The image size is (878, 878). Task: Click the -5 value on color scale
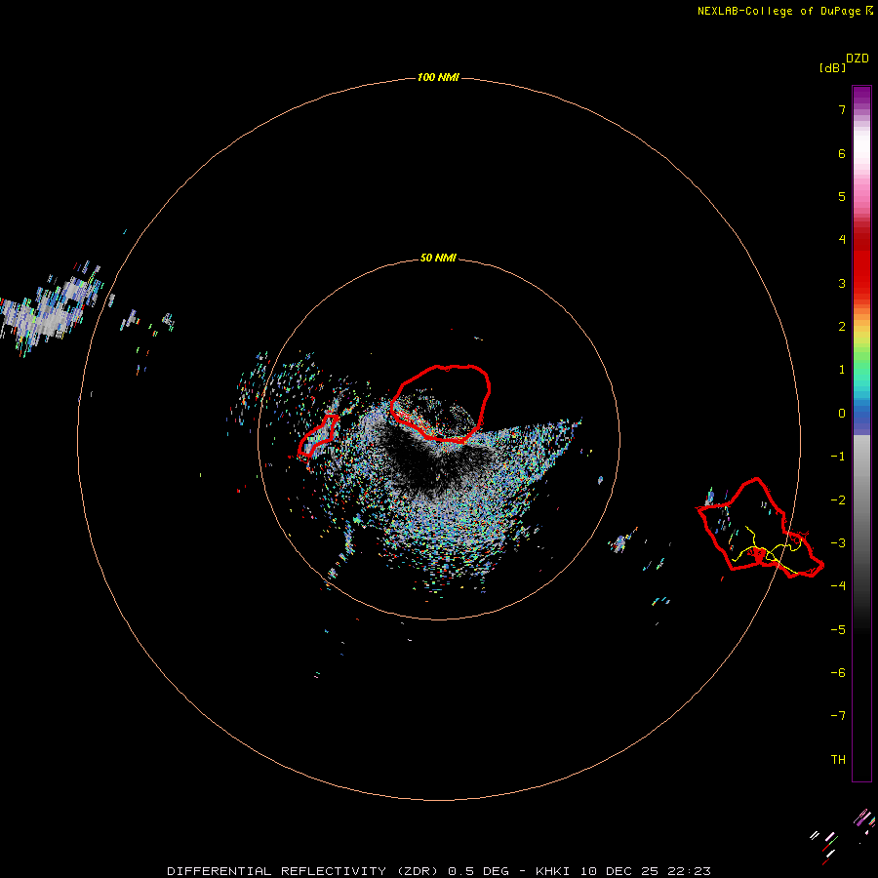click(838, 630)
